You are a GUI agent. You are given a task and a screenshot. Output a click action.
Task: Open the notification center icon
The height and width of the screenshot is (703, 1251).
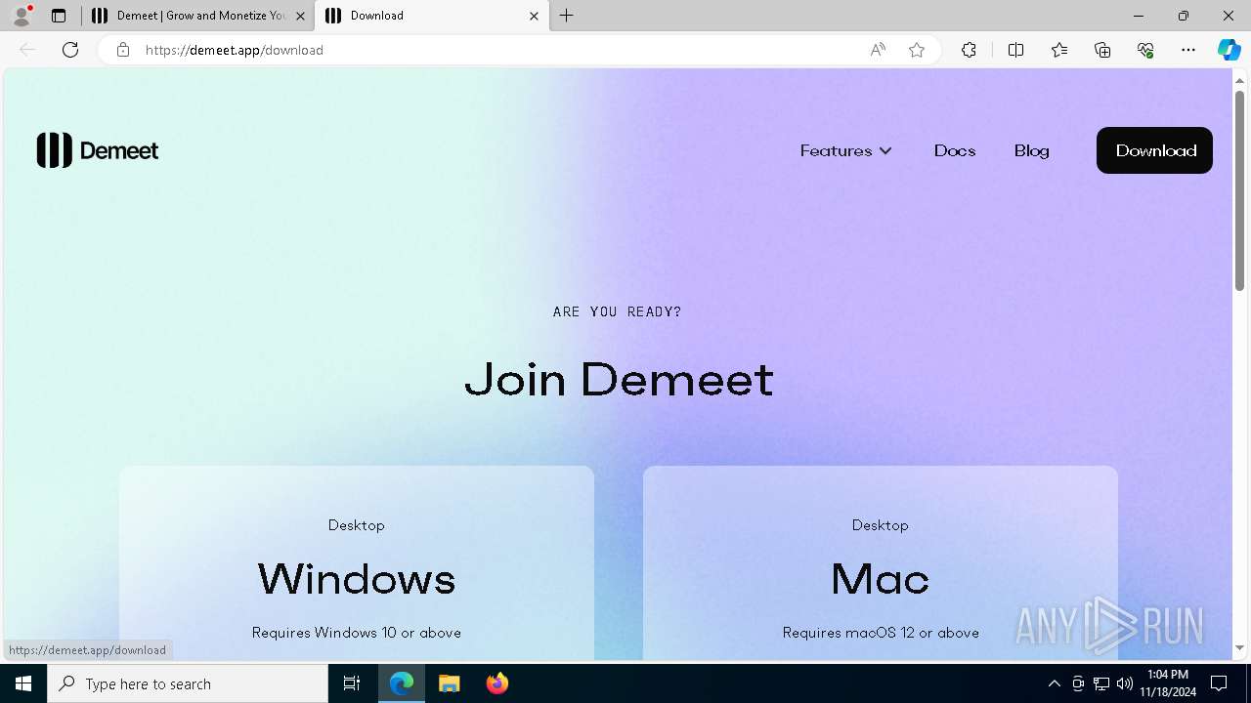coord(1219,683)
